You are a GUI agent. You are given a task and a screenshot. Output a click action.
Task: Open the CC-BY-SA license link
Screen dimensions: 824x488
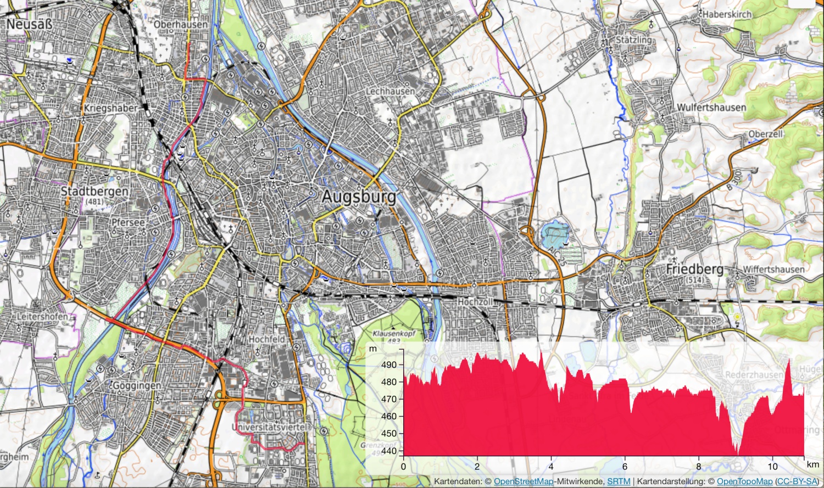tap(797, 481)
